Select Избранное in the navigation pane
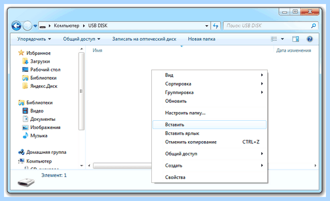 [x=38, y=53]
